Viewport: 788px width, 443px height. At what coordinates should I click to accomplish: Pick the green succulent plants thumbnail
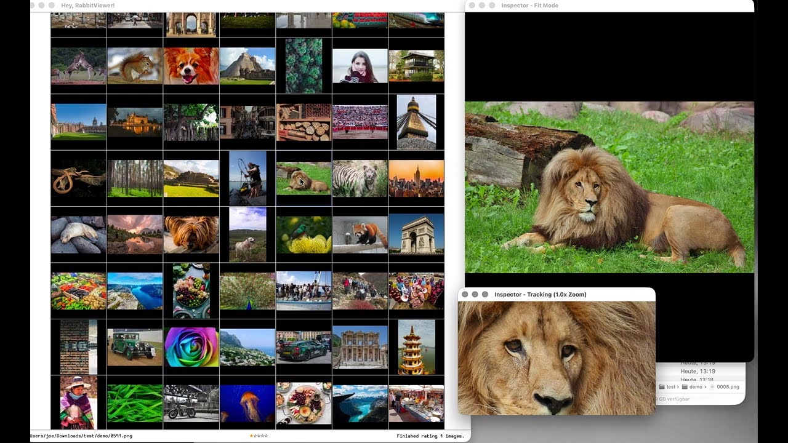[x=304, y=66]
